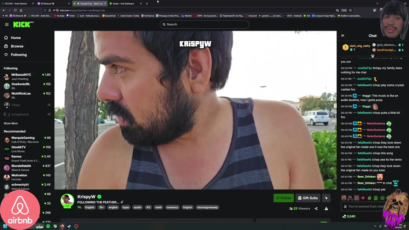
Task: Open the Twitch bookmark
Action: point(71,16)
